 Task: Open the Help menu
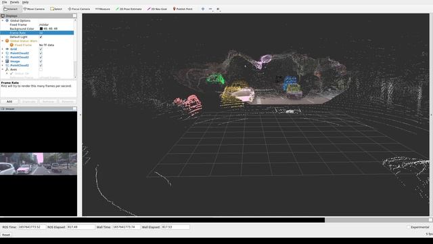coord(25,2)
